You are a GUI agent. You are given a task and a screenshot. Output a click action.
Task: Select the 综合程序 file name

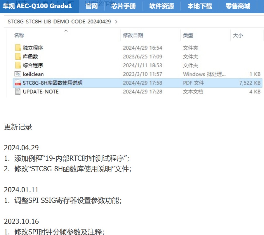click(x=33, y=65)
